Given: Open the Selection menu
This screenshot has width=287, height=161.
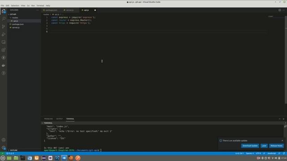Looking at the screenshot, I should [15, 6].
